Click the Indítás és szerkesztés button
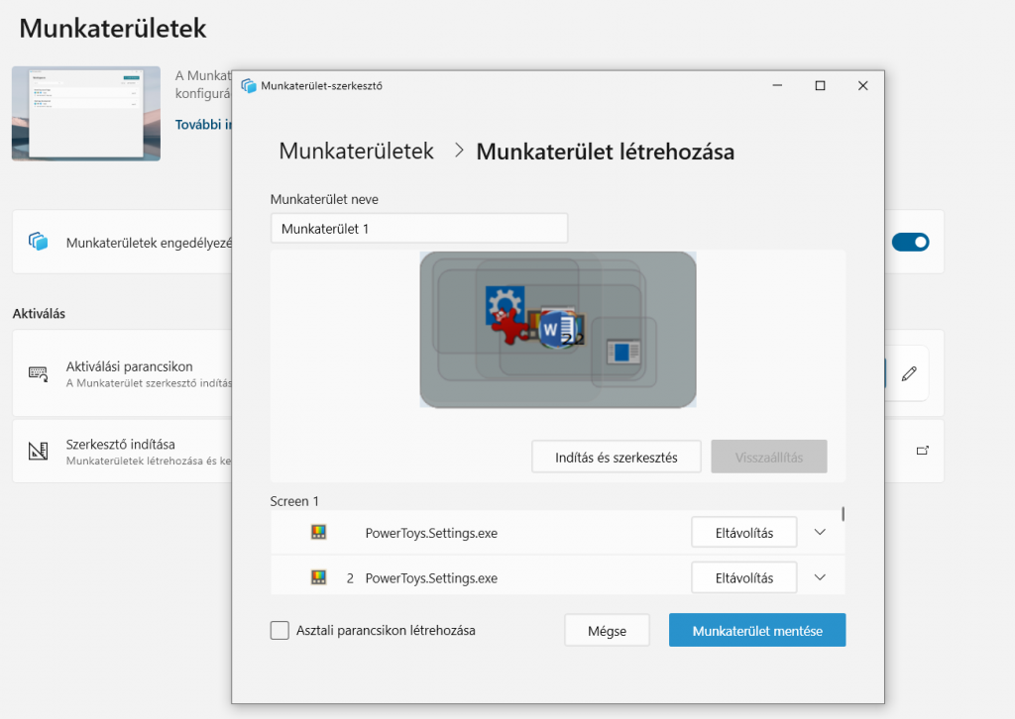 click(617, 458)
